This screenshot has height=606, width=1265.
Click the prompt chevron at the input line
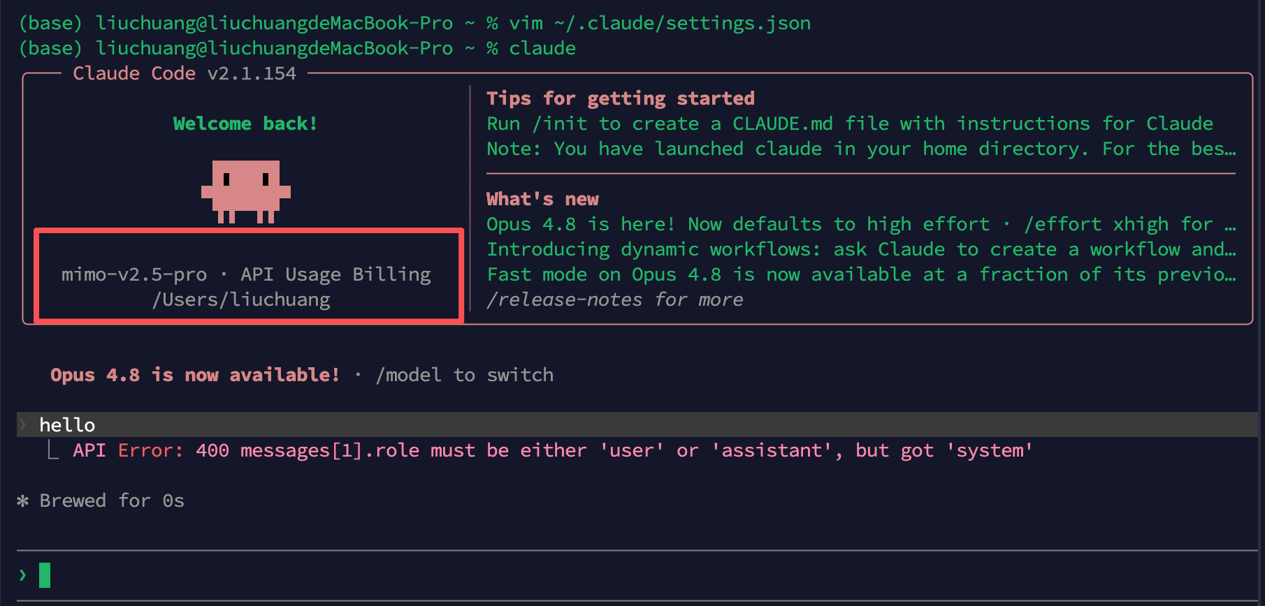click(23, 575)
